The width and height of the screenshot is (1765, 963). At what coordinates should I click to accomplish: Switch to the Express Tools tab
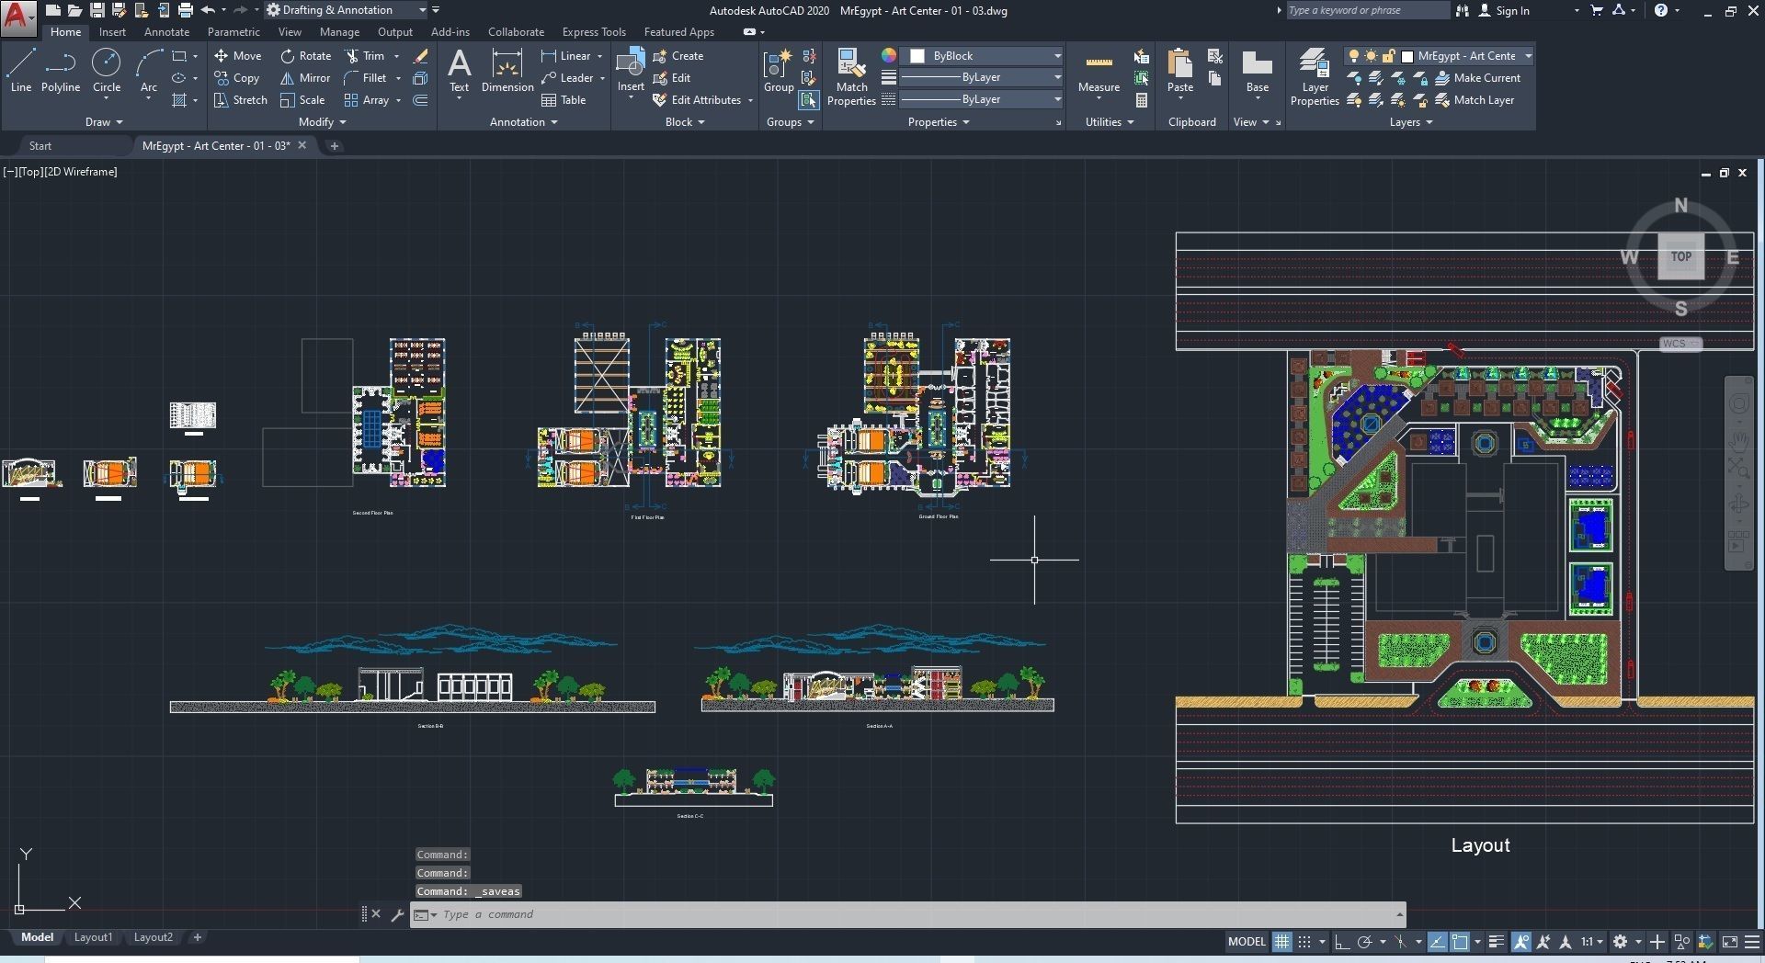[594, 32]
